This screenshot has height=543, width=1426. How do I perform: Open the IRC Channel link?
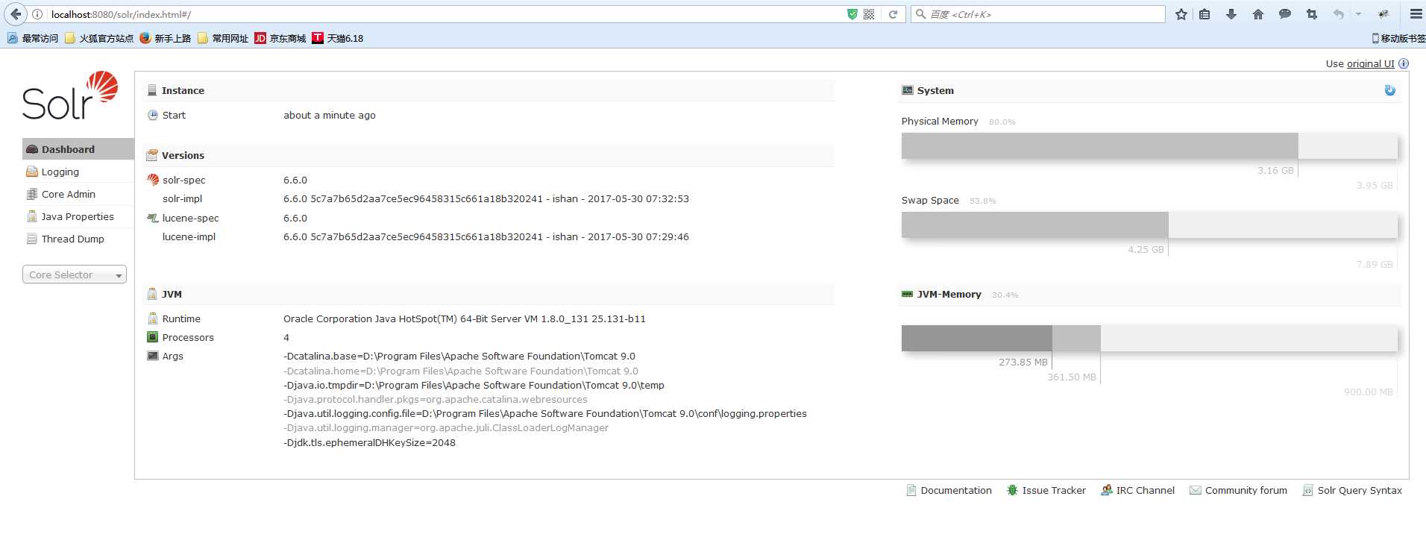pyautogui.click(x=1146, y=490)
